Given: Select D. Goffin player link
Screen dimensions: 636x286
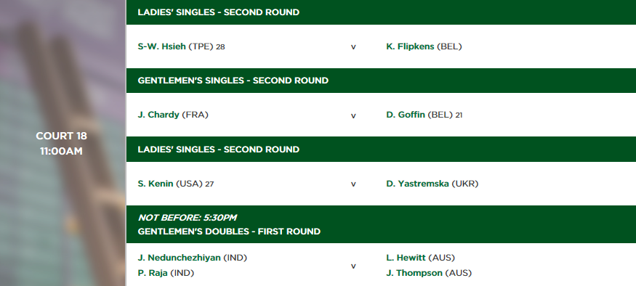Looking at the screenshot, I should [x=405, y=115].
